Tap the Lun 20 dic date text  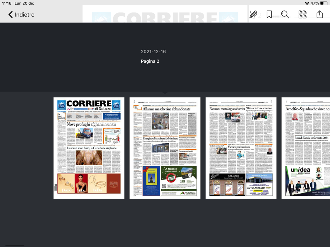(24, 3)
